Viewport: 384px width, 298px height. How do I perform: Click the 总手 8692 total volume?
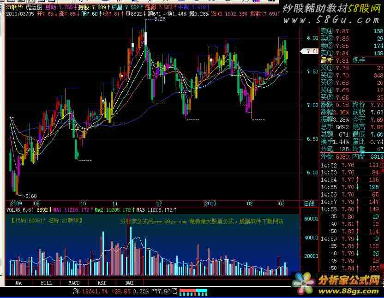[x=335, y=127]
